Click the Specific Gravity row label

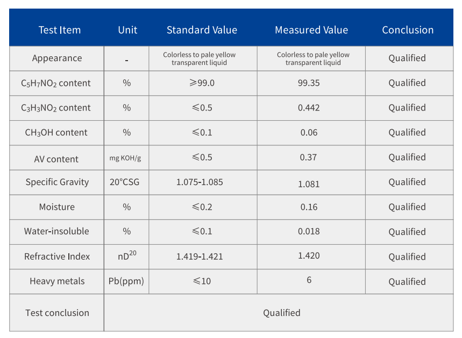point(57,182)
